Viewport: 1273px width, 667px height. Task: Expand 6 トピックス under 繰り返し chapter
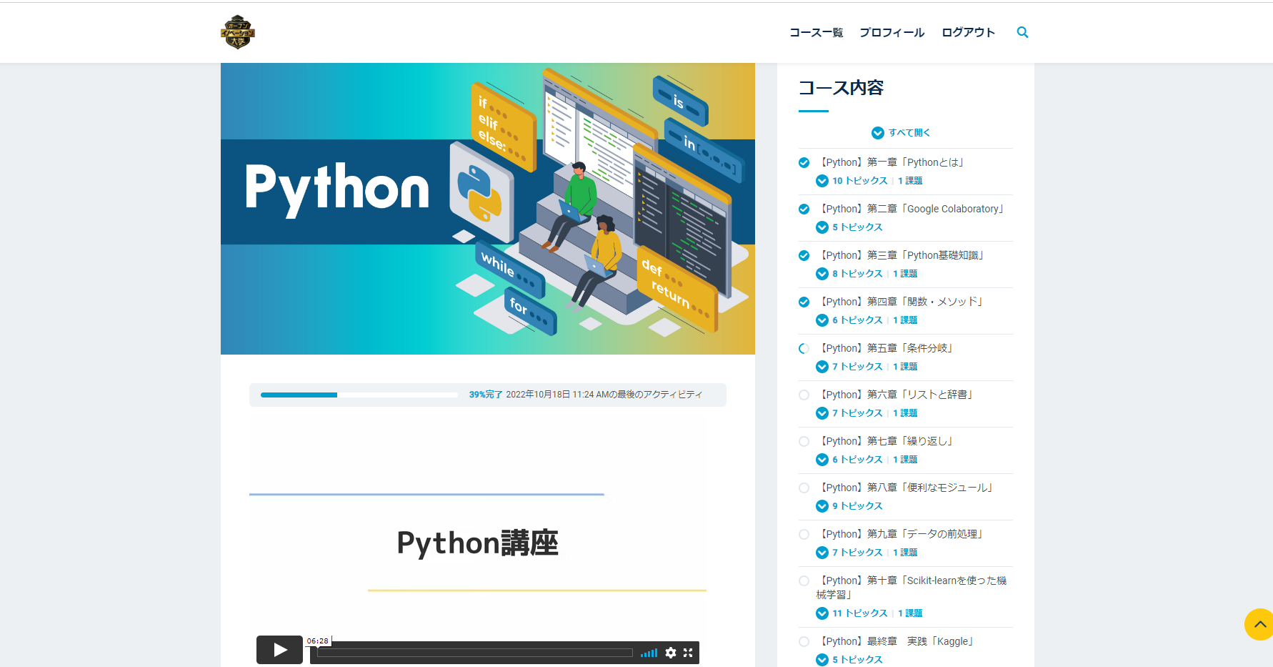849,460
